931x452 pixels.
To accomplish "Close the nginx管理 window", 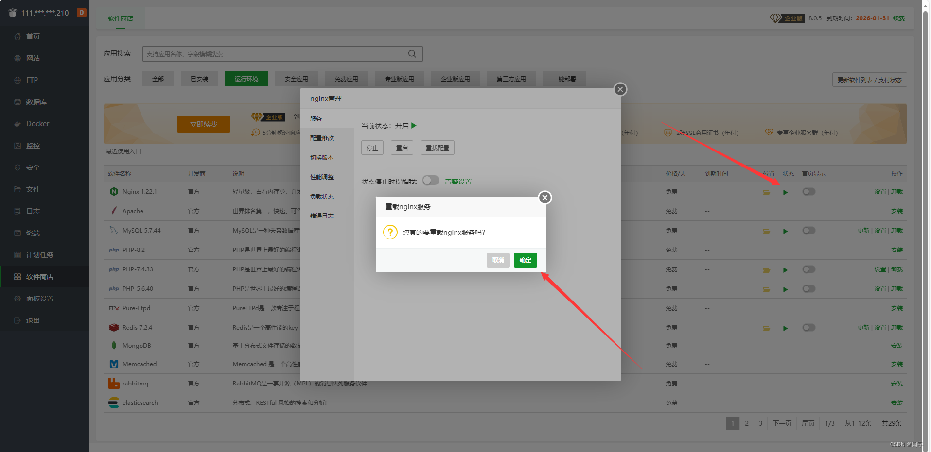I will (620, 89).
